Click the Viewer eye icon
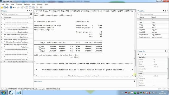 click(13, 7)
